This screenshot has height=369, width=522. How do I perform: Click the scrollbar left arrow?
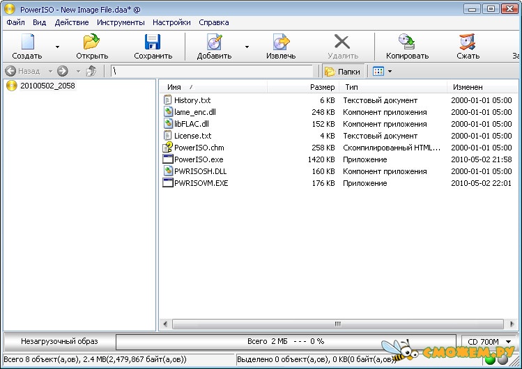coord(165,324)
